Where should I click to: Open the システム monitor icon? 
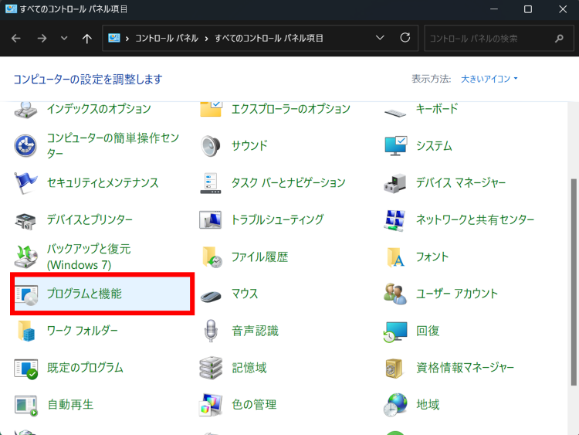pyautogui.click(x=395, y=145)
